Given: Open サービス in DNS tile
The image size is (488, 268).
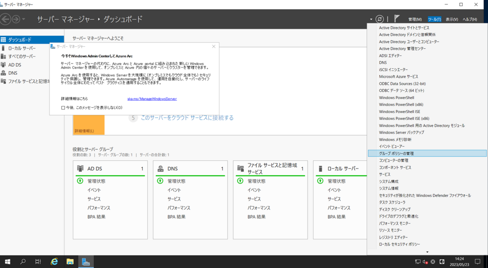Looking at the screenshot, I should pyautogui.click(x=174, y=199).
